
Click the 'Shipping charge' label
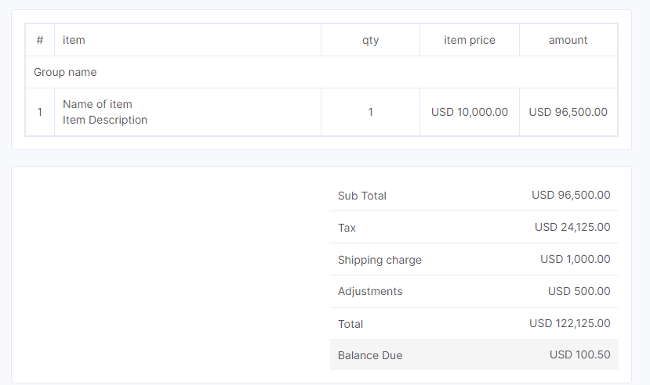click(x=379, y=260)
